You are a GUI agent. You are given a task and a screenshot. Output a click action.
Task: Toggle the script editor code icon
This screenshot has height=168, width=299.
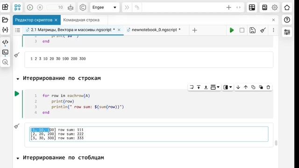5,42
